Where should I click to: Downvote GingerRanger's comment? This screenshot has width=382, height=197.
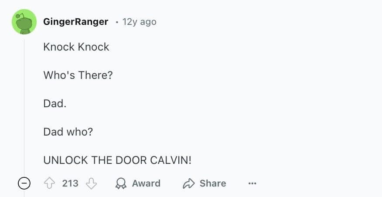click(x=91, y=183)
